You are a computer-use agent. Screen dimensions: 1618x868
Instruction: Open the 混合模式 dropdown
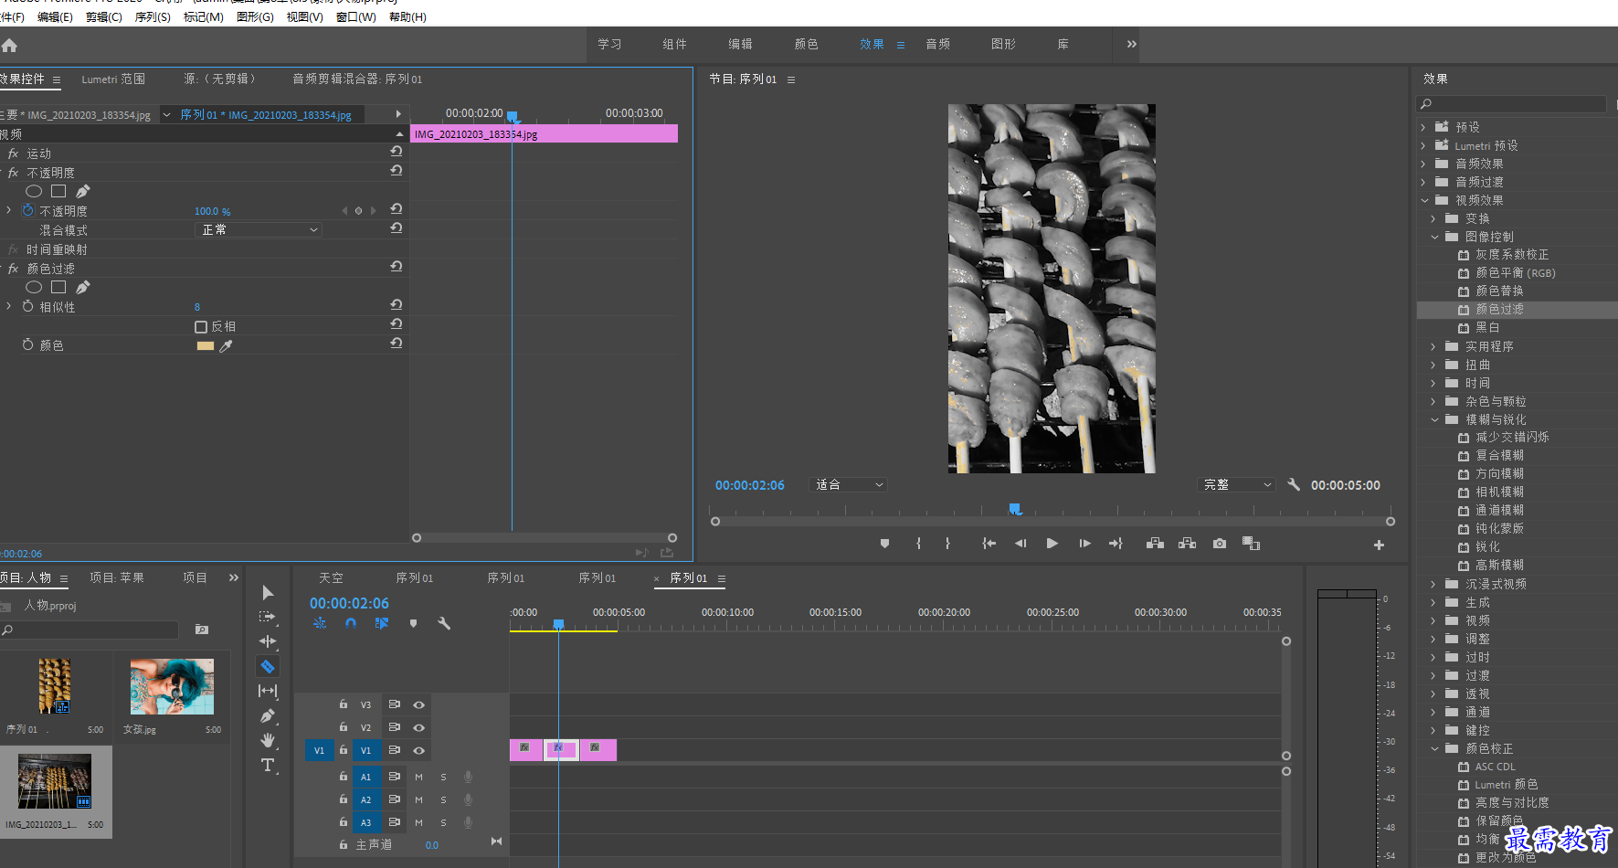pyautogui.click(x=259, y=230)
